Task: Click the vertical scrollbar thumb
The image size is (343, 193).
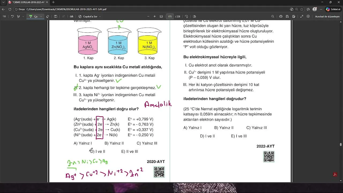Action: [x=341, y=144]
